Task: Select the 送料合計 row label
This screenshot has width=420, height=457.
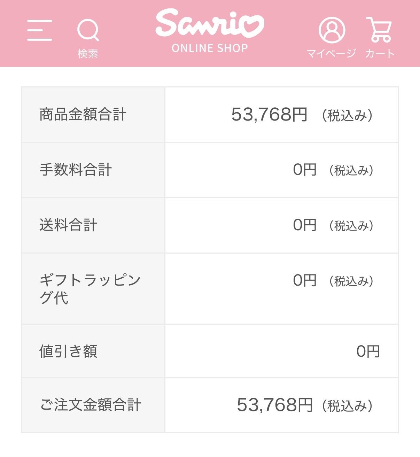Action: [68, 225]
